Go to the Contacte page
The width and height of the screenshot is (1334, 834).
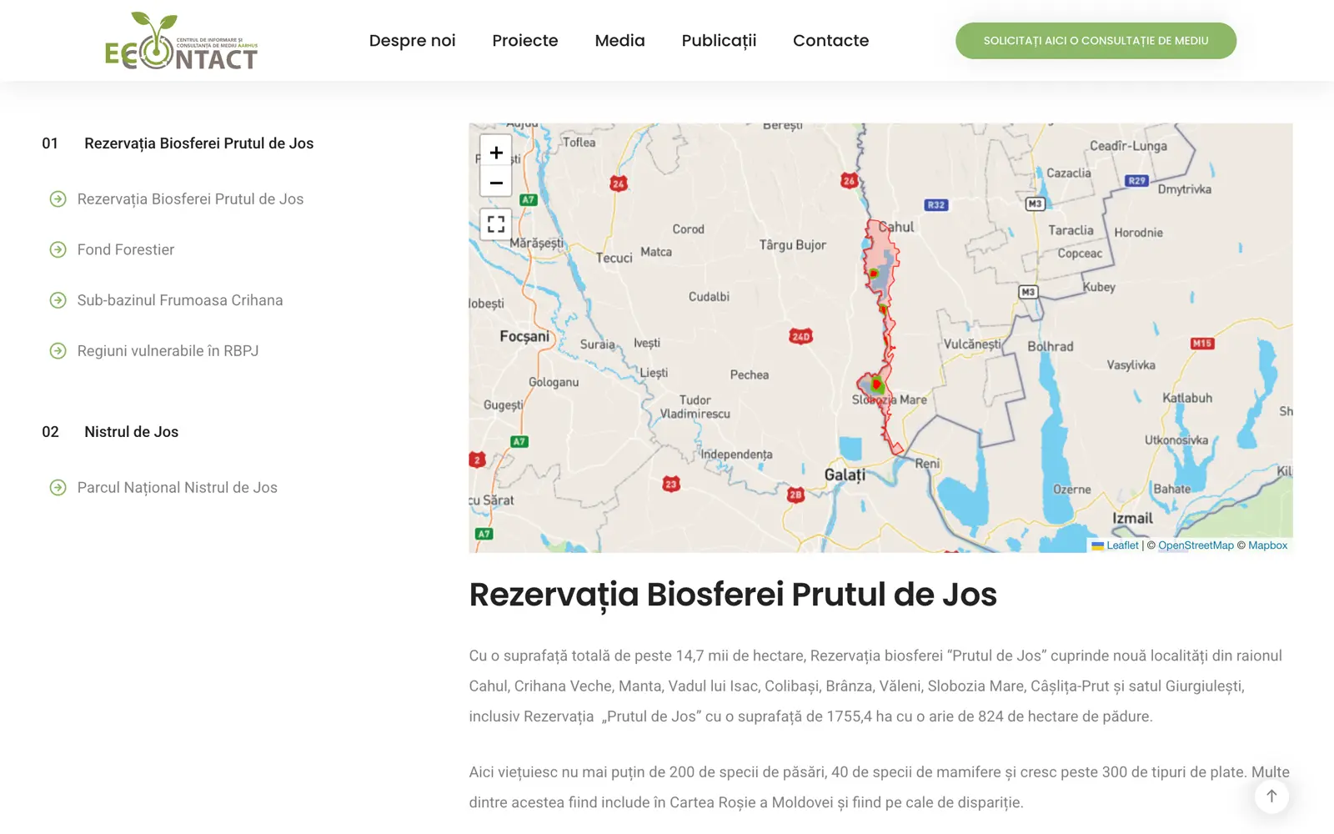[830, 40]
